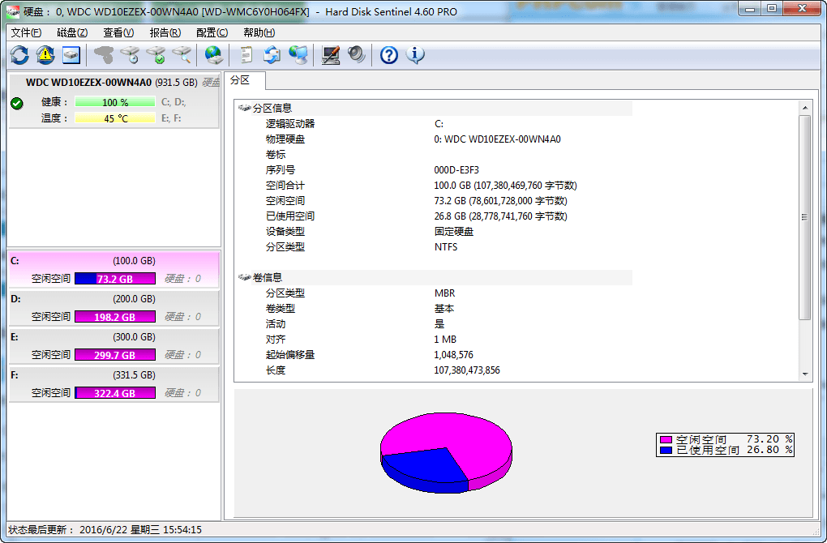This screenshot has height=543, width=827.
Task: Click the partition info scrollbar thumb
Action: [x=805, y=217]
